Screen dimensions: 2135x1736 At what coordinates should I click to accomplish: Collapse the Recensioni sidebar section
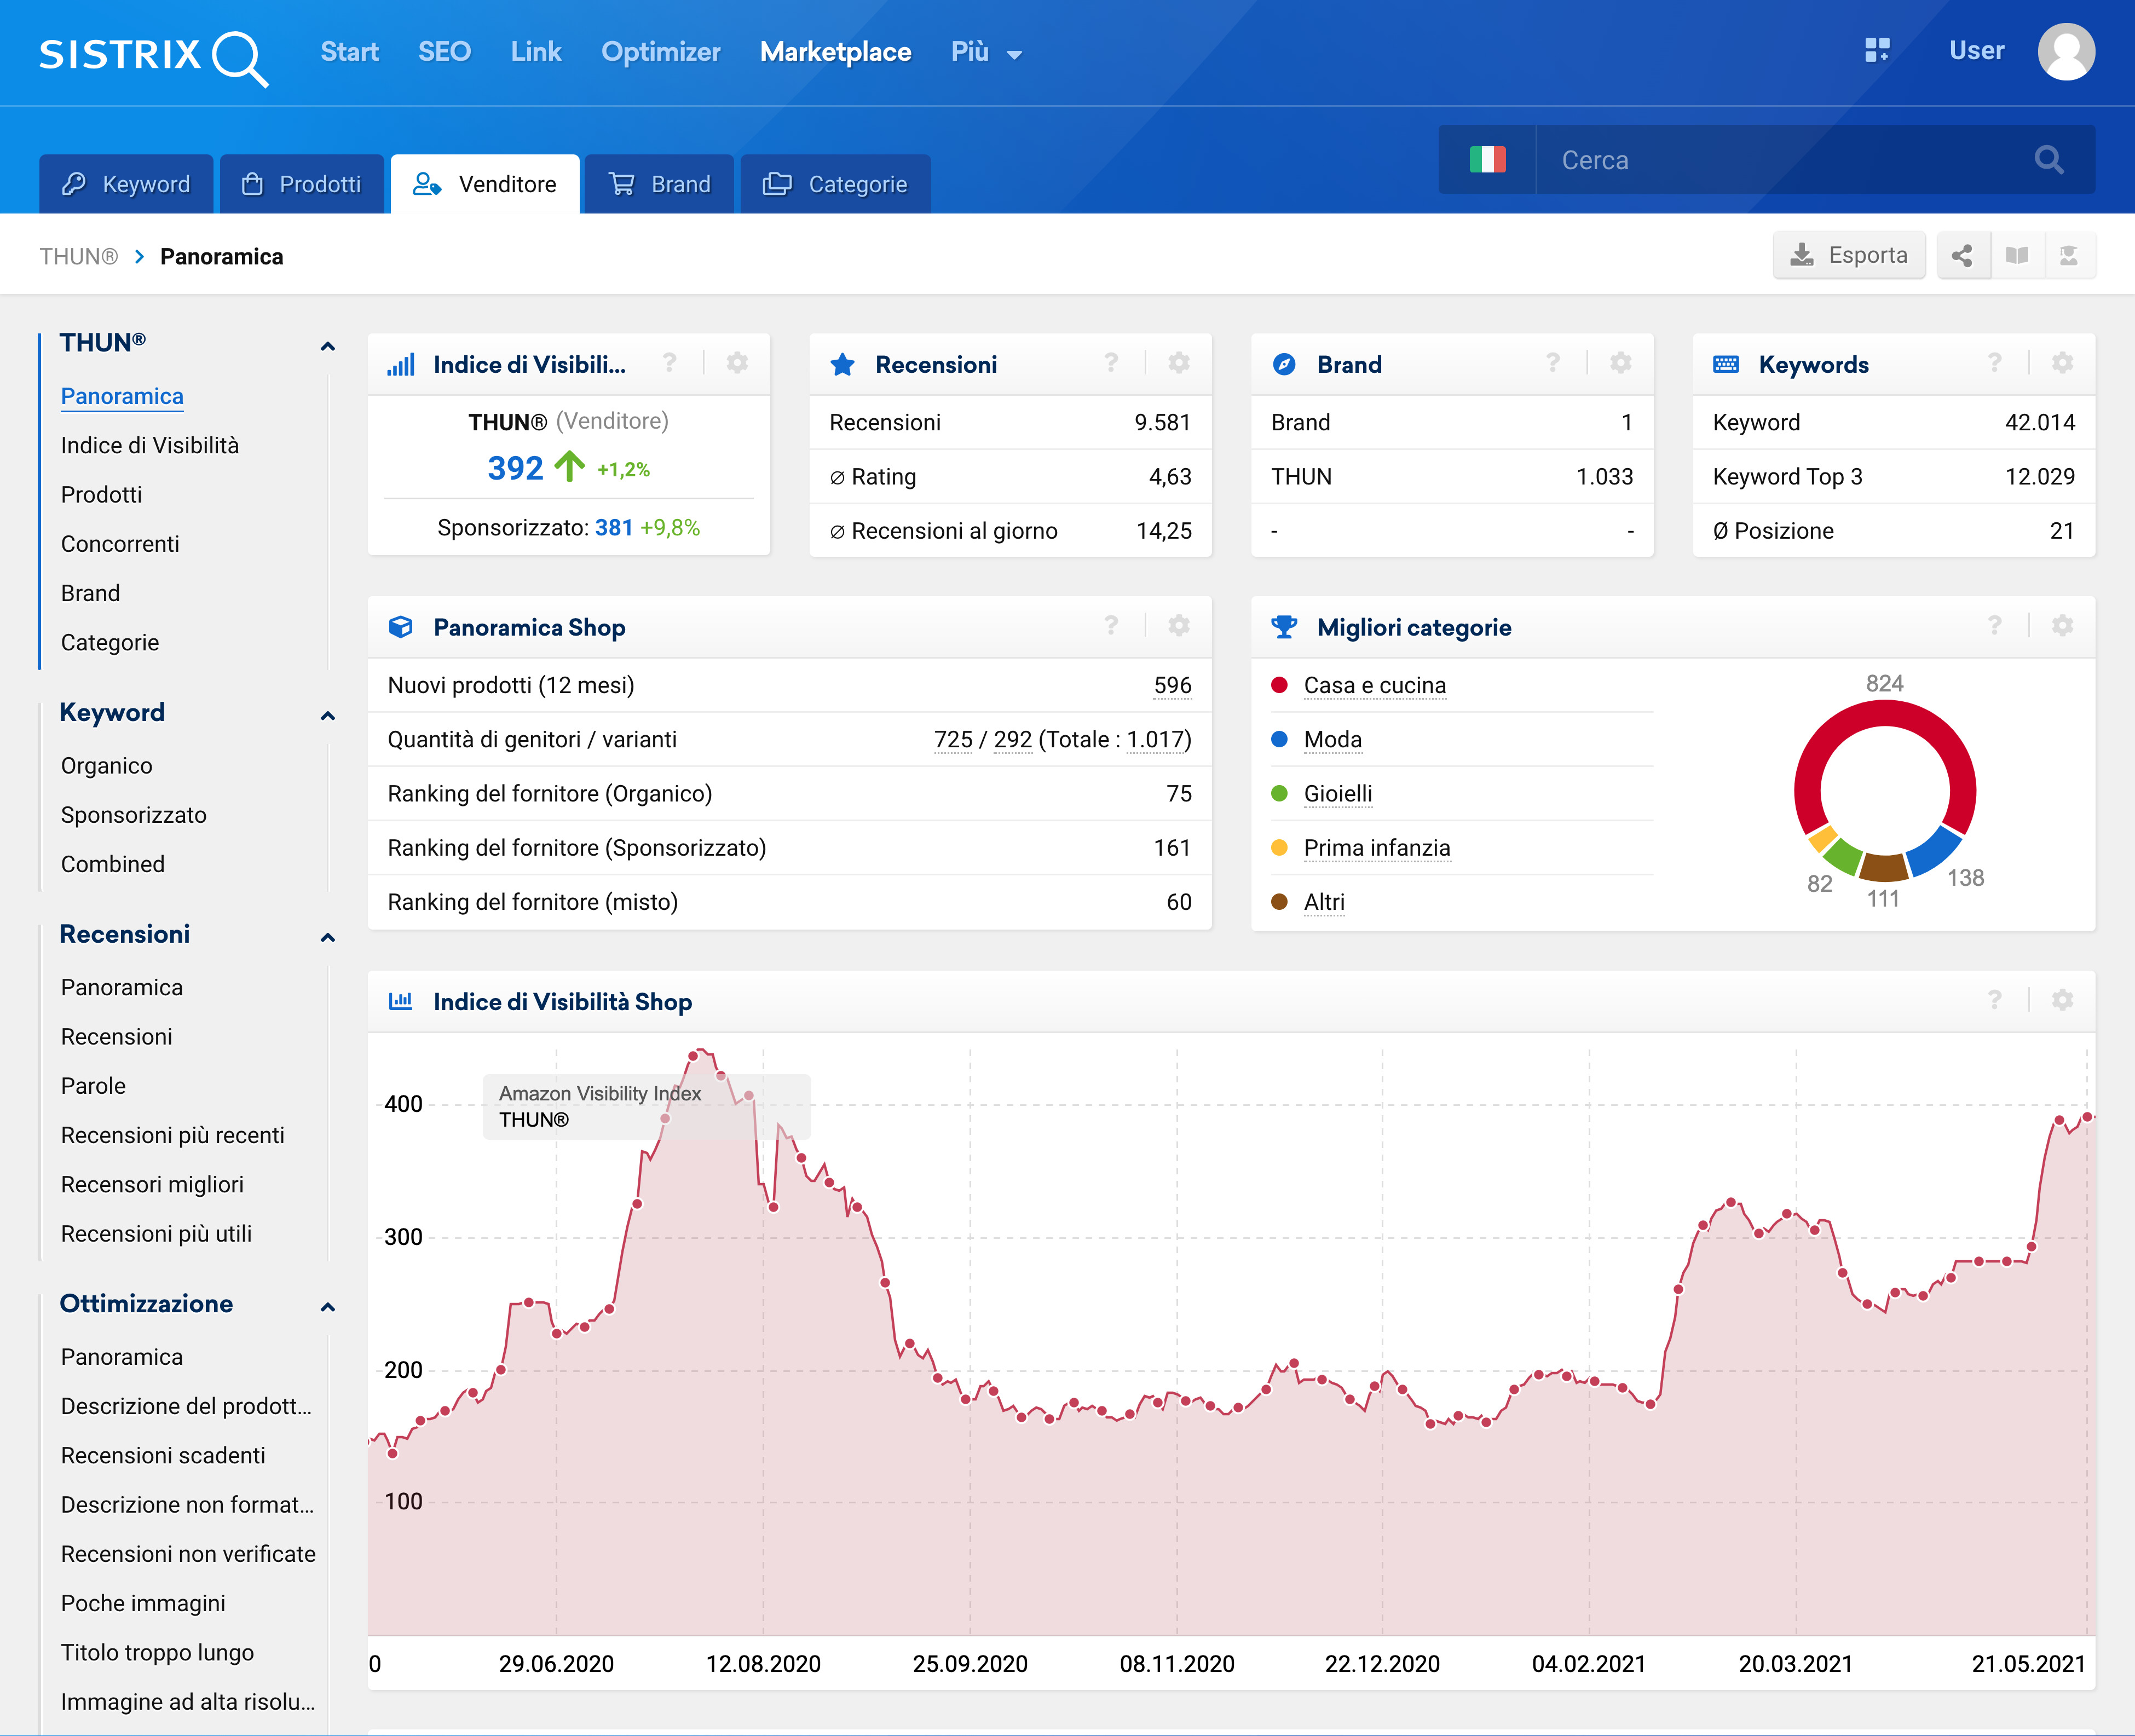pos(327,937)
